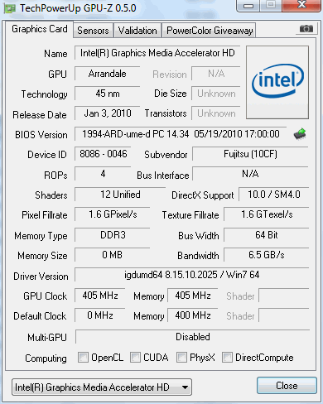Minimize the GPU-Z window
Image resolution: width=323 pixels, height=404 pixels.
pos(248,6)
